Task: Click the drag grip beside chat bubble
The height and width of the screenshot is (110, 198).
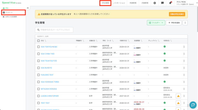Action: click(x=188, y=105)
